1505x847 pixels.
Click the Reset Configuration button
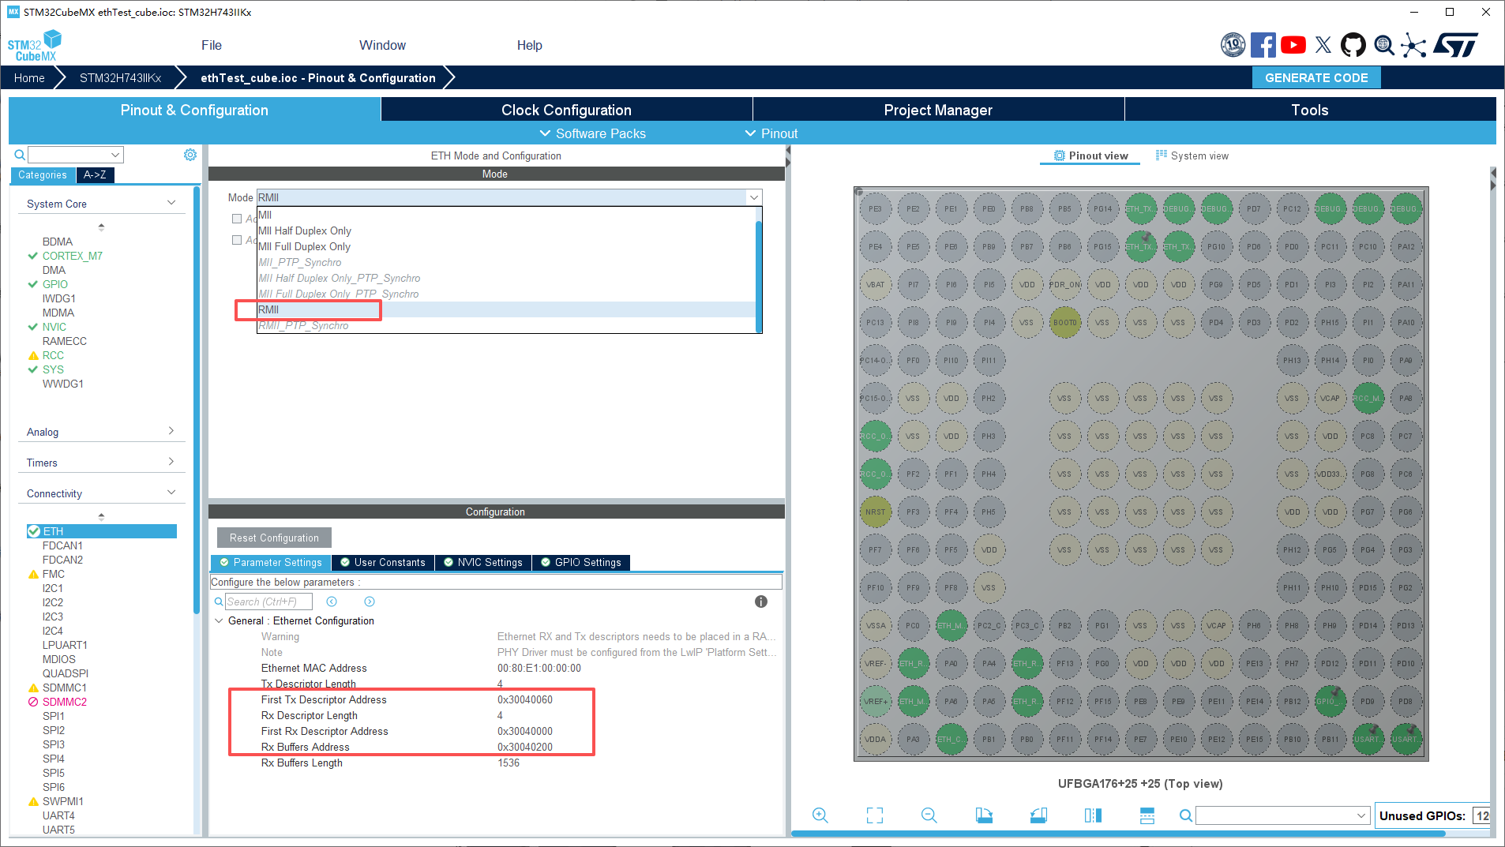(274, 538)
